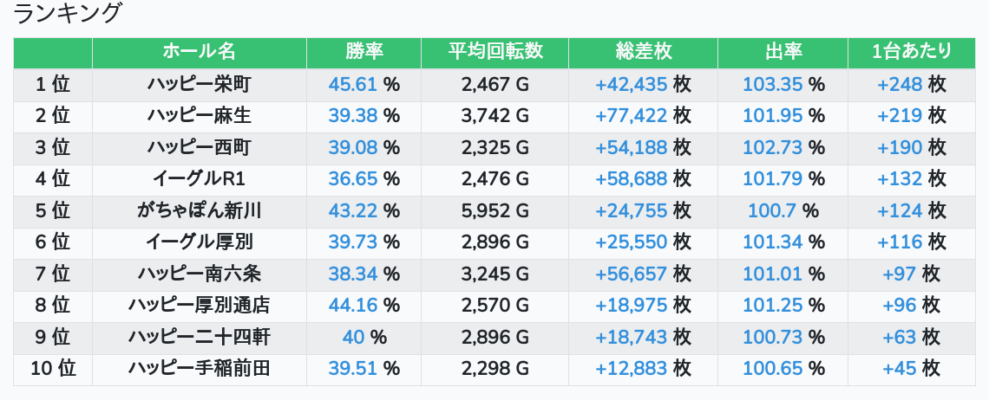The height and width of the screenshot is (400, 989).
Task: Click ハッピー麻生's +77,422 total difference link
Action: (632, 116)
